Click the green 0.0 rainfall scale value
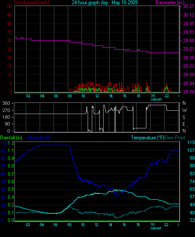 (10, 220)
